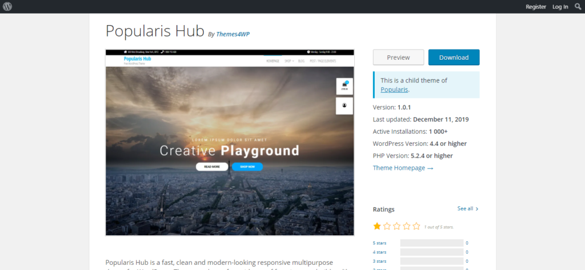Click HOMEPAGE menu item in screenshot
The image size is (585, 270).
point(273,61)
